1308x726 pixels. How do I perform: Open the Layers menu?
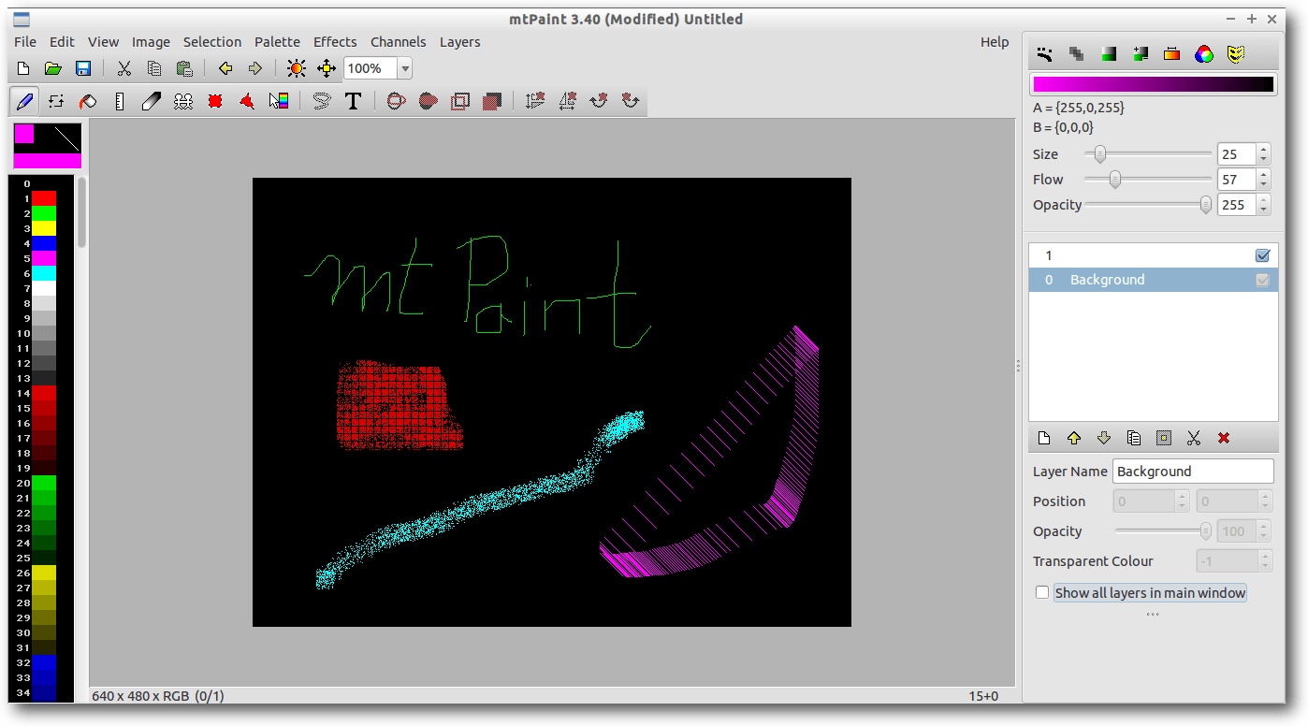coord(460,42)
